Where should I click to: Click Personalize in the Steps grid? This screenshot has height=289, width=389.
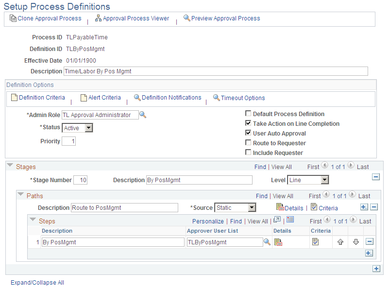[208, 221]
